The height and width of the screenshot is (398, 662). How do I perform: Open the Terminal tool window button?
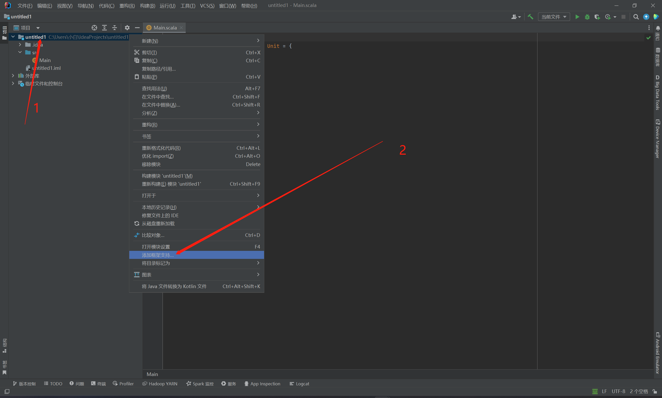pos(99,384)
